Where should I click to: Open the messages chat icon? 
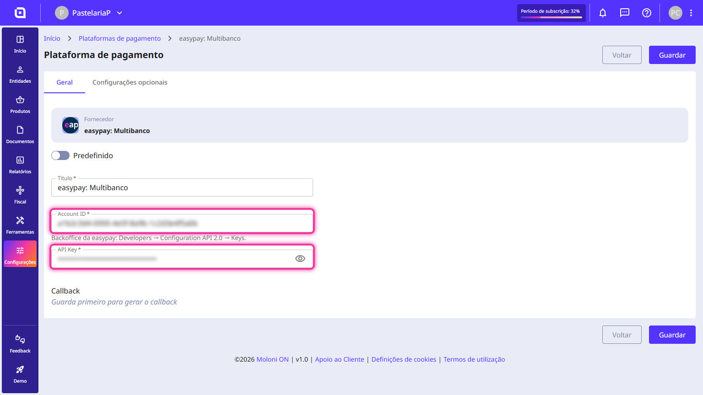(x=625, y=13)
